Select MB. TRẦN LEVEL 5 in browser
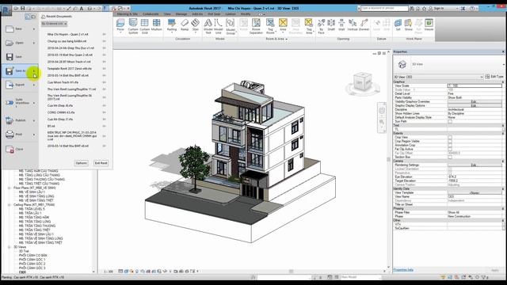Viewport: 507px width, 285px height. 32,209
